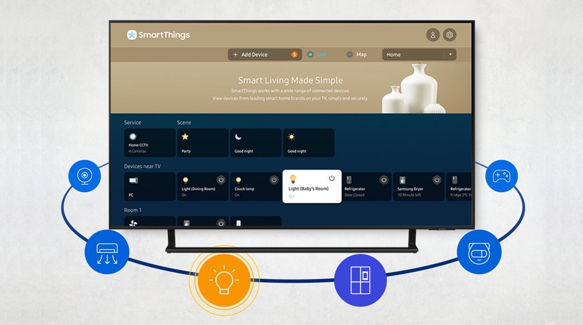Screen dimensions: 583x325
Task: Click the Add Device button
Action: click(264, 55)
